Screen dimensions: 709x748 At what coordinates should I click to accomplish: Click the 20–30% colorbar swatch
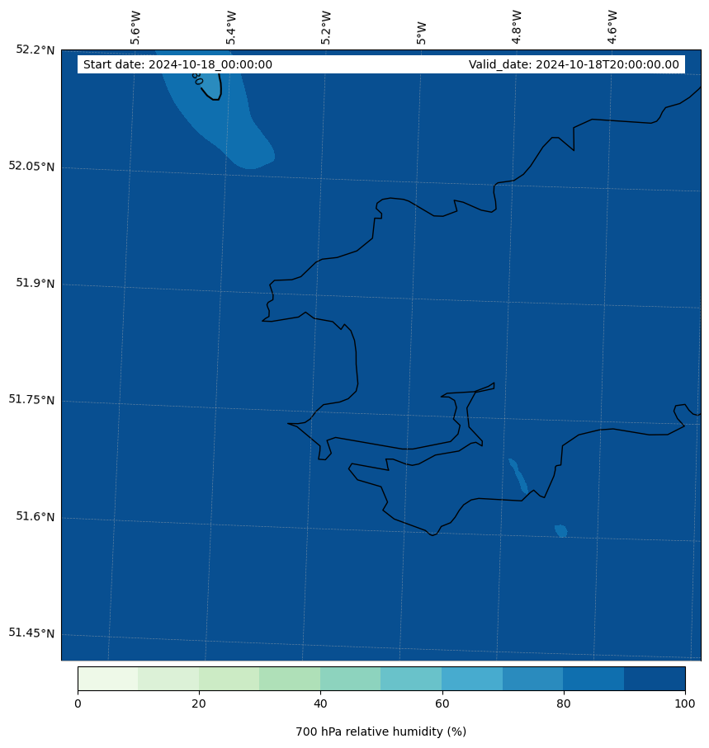pyautogui.click(x=229, y=679)
